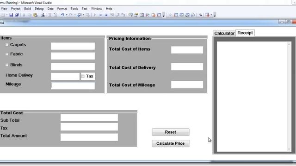Click the Blinds amount input field
The width and height of the screenshot is (296, 166).
[73, 66]
